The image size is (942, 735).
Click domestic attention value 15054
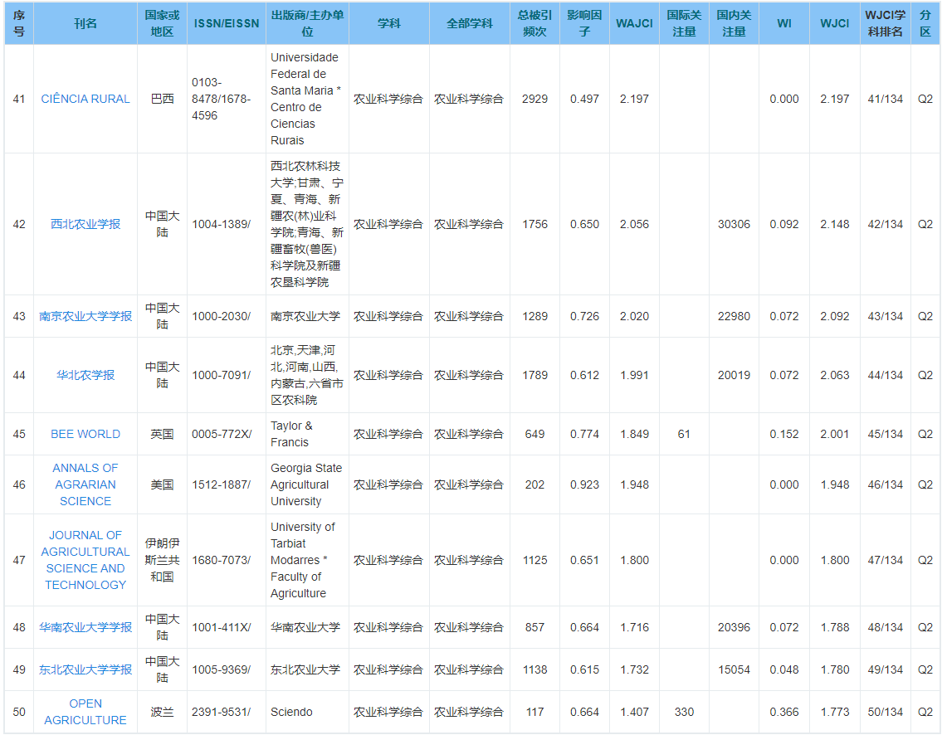tap(735, 669)
